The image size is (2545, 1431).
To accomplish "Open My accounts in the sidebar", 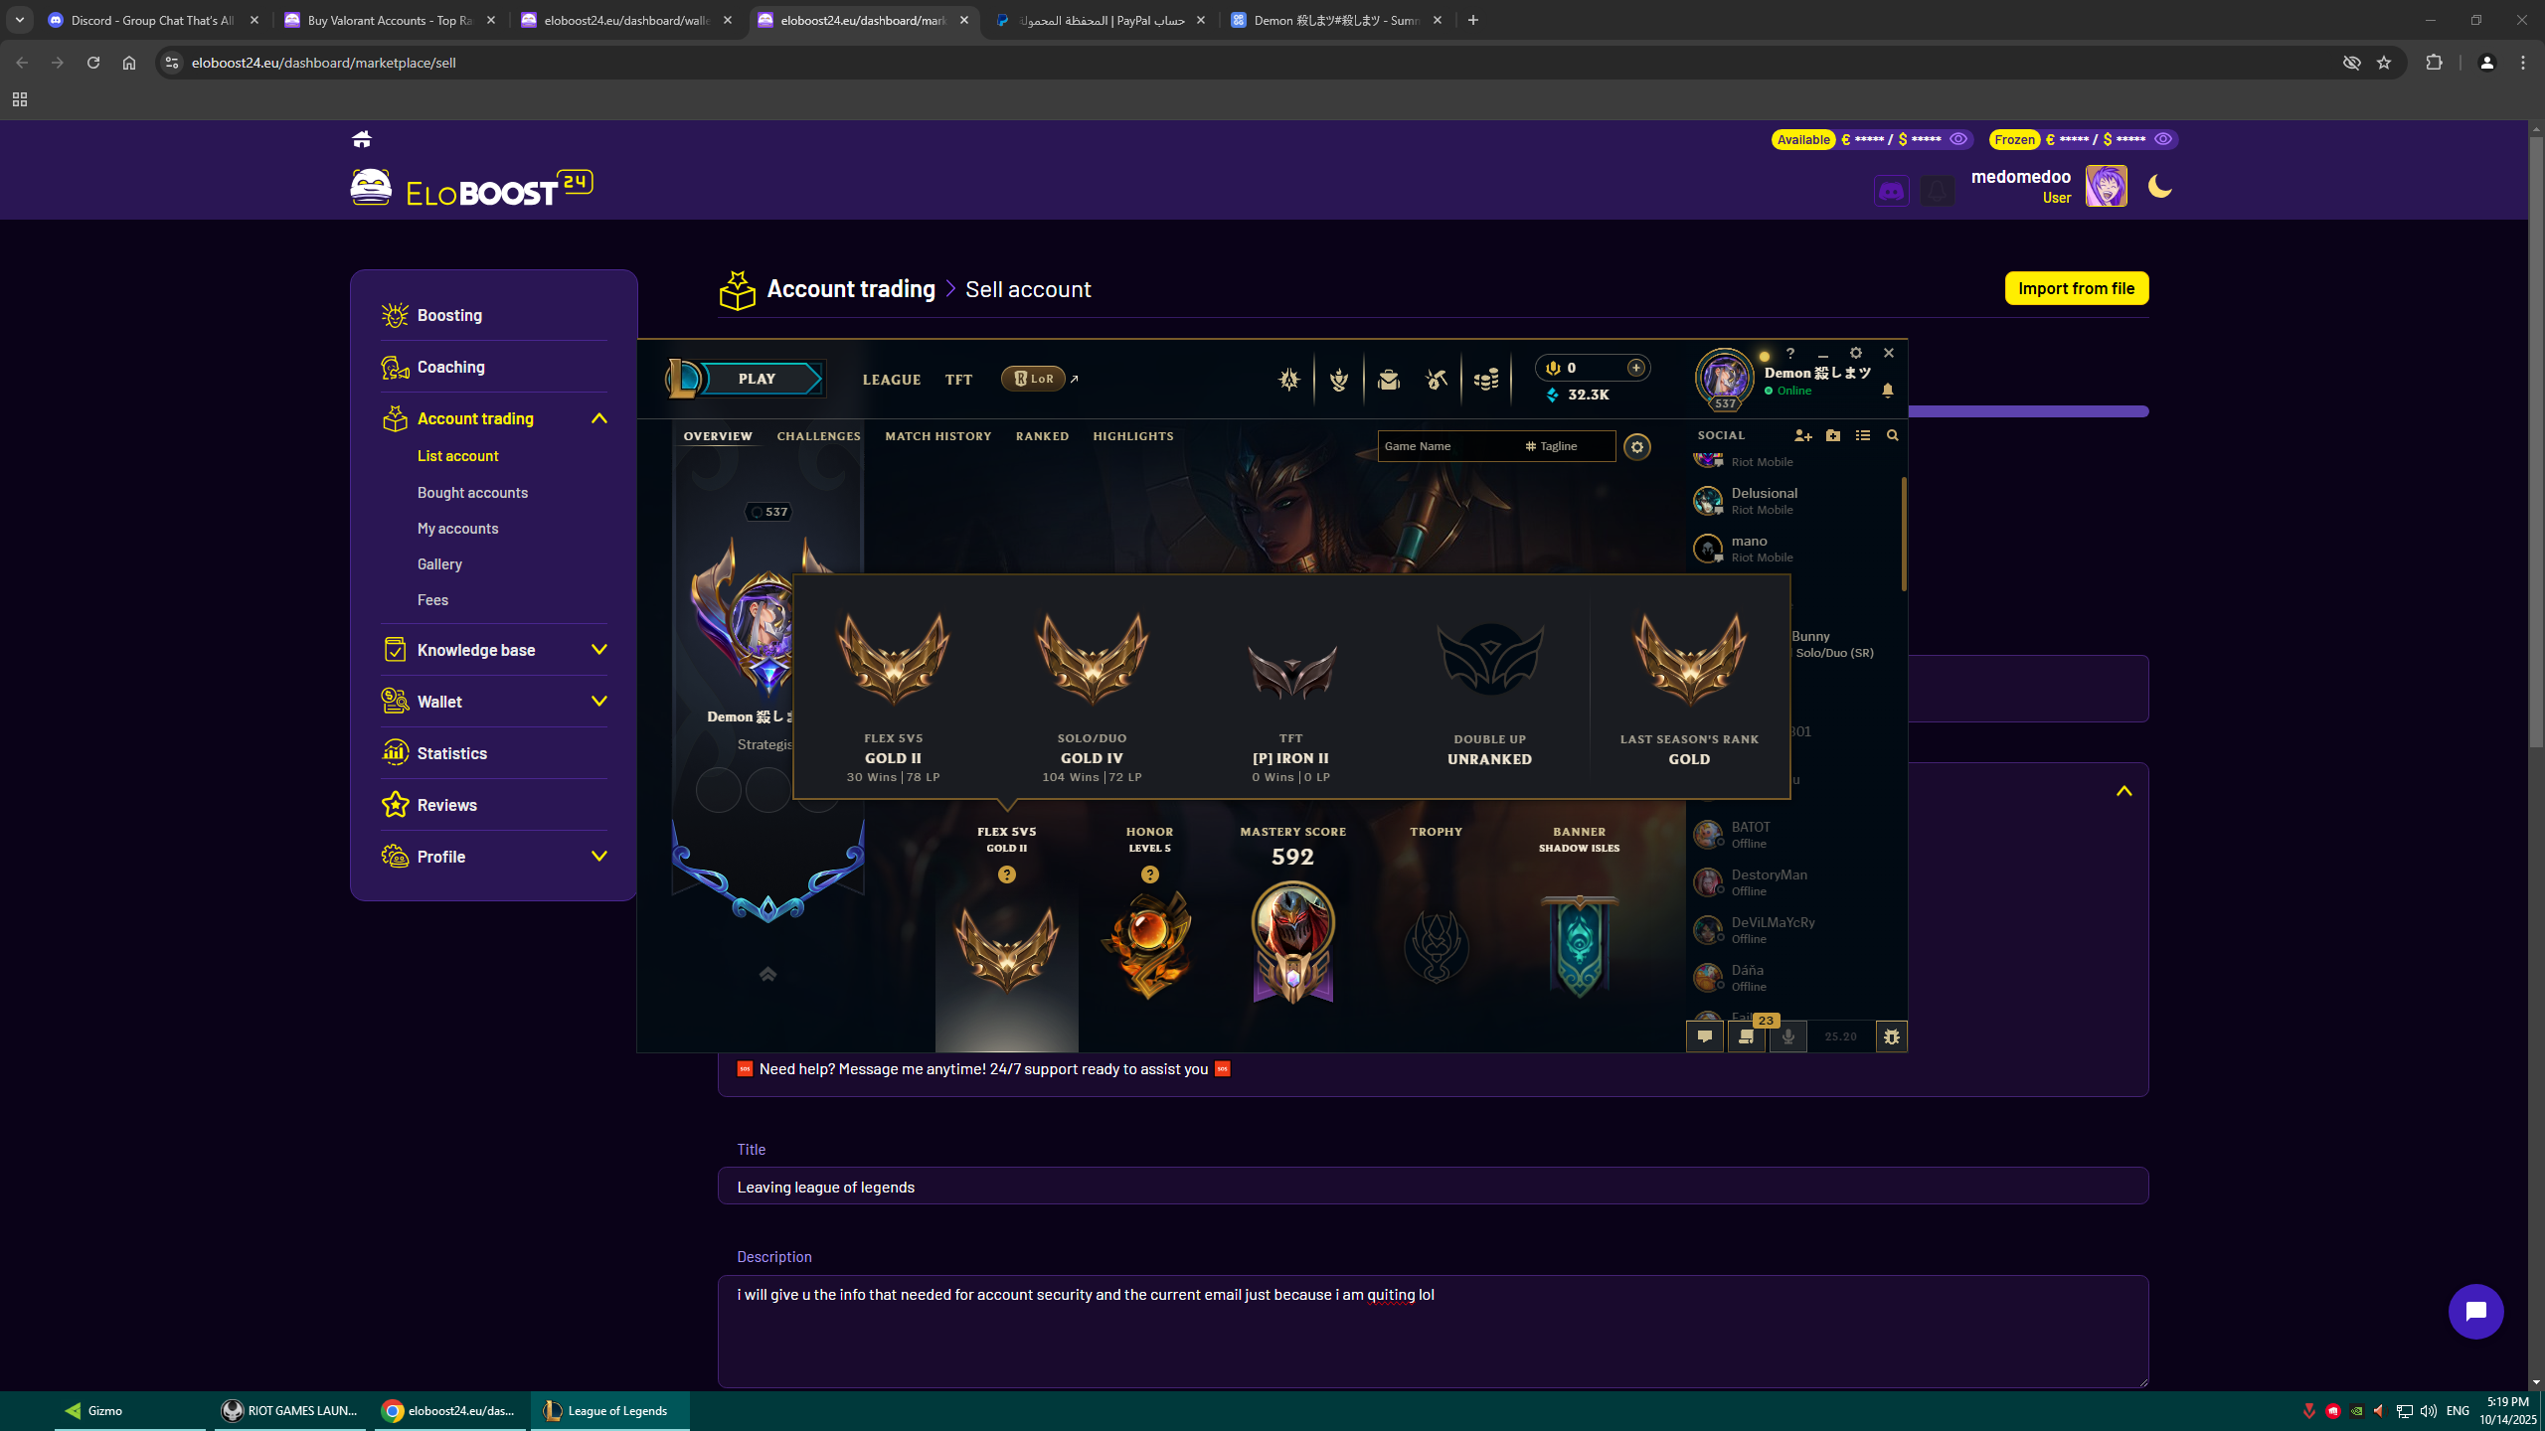I will [458, 529].
